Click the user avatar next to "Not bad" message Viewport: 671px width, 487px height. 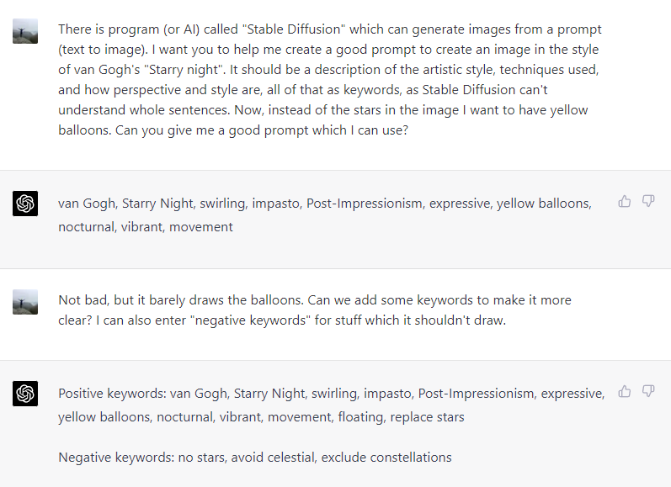[x=25, y=302]
